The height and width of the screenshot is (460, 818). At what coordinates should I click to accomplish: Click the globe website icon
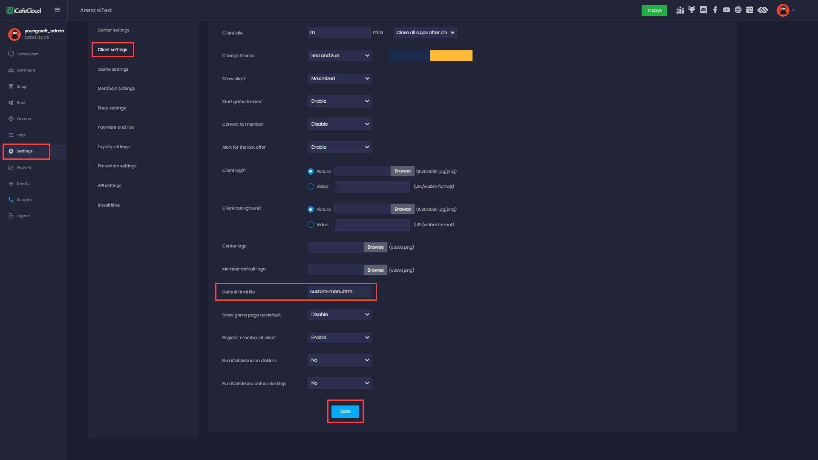(738, 10)
